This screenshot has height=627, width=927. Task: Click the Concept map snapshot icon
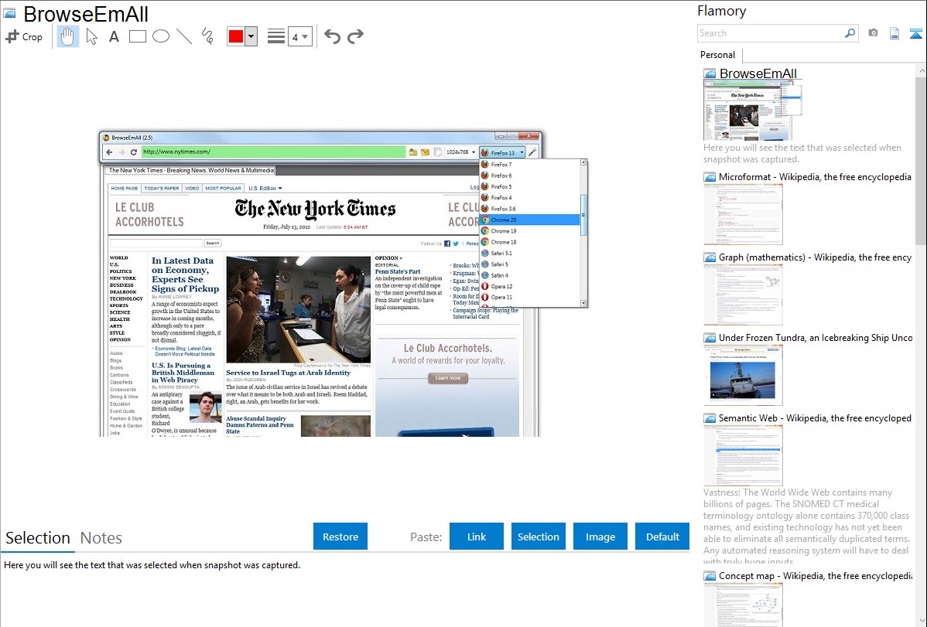pyautogui.click(x=710, y=576)
